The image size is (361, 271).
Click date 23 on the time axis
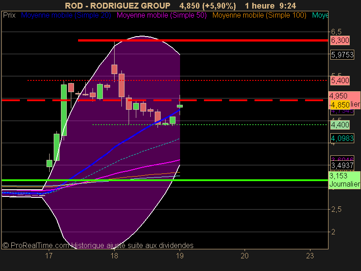[x=310, y=256]
